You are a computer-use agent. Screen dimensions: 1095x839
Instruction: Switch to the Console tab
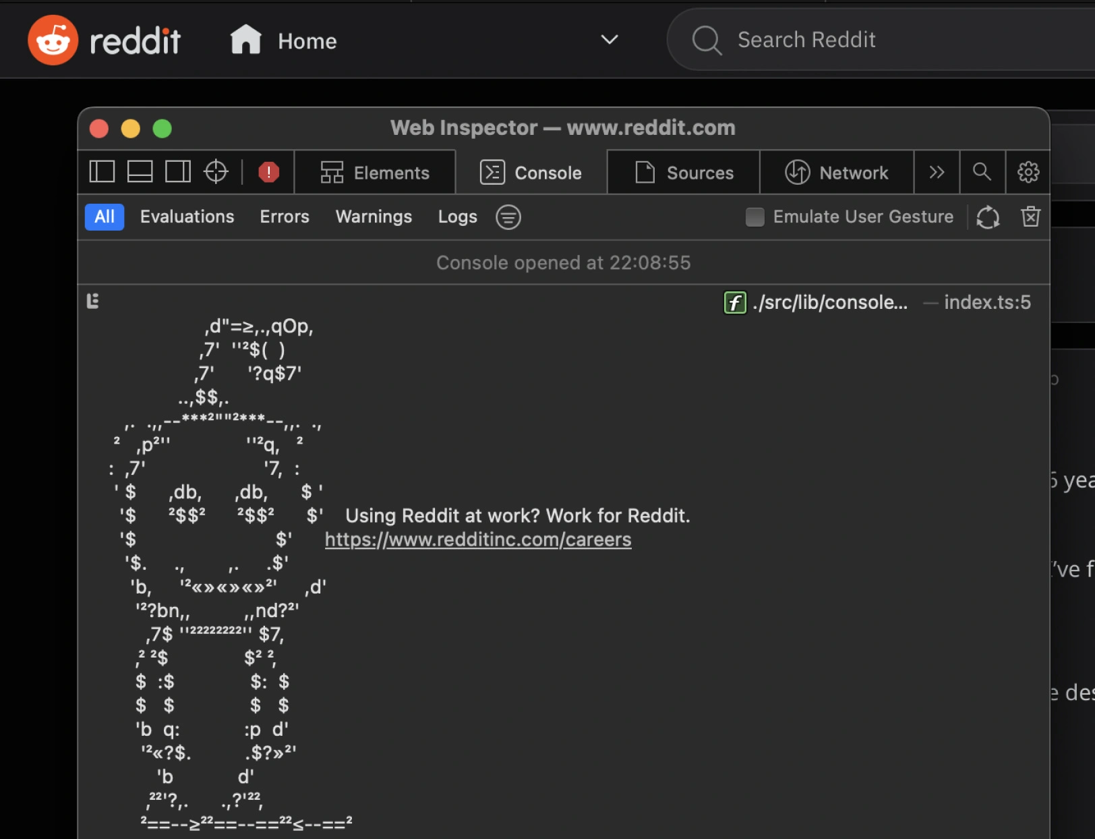point(531,173)
